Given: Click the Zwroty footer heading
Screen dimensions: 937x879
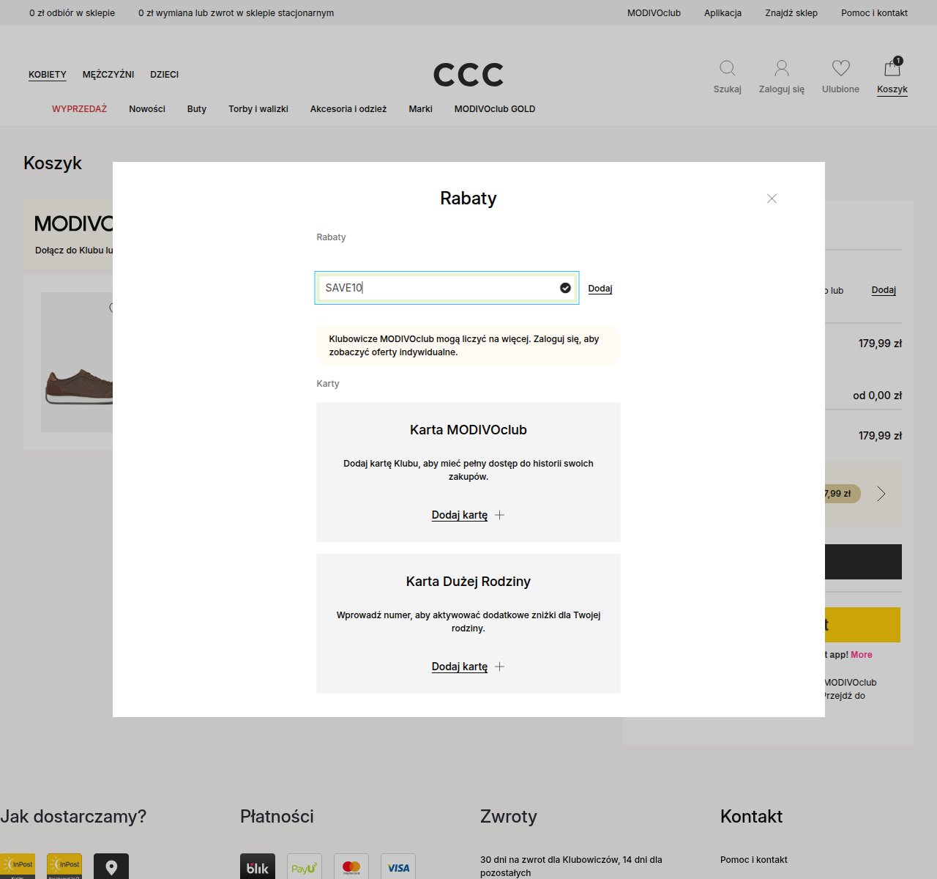Looking at the screenshot, I should pyautogui.click(x=509, y=817).
